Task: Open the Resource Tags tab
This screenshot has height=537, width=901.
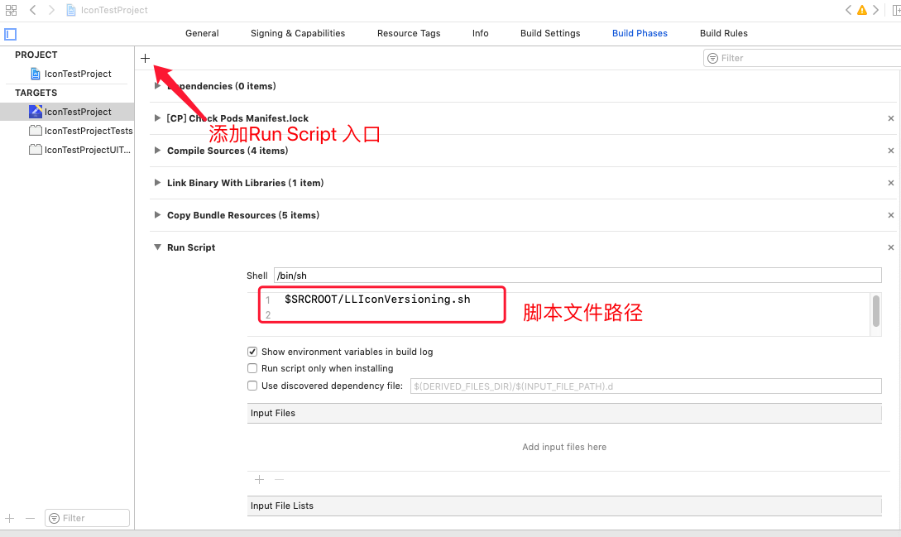Action: coord(409,33)
